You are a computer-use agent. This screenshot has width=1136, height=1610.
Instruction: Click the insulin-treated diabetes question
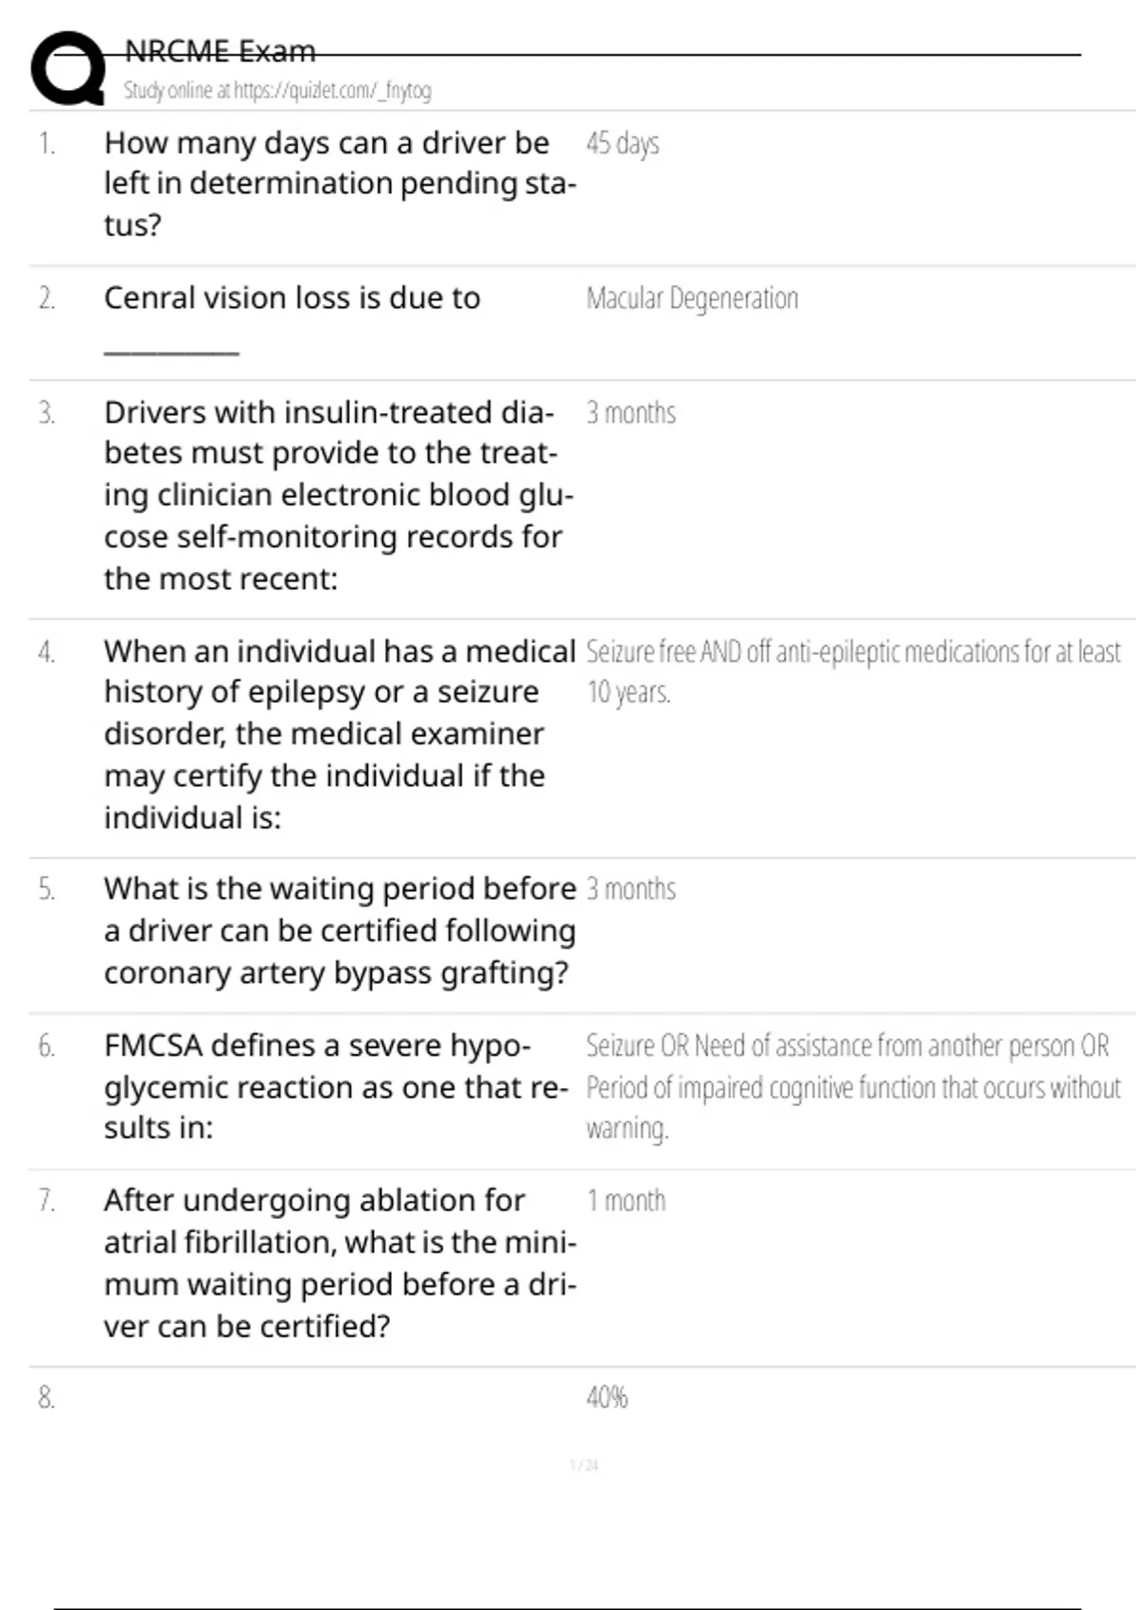pyautogui.click(x=339, y=495)
